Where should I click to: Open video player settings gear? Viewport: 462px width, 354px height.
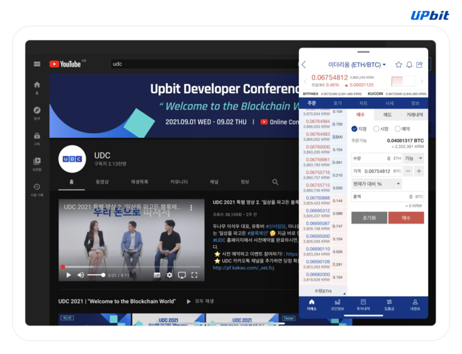(169, 275)
